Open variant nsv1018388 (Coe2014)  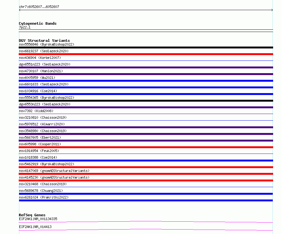38,157
